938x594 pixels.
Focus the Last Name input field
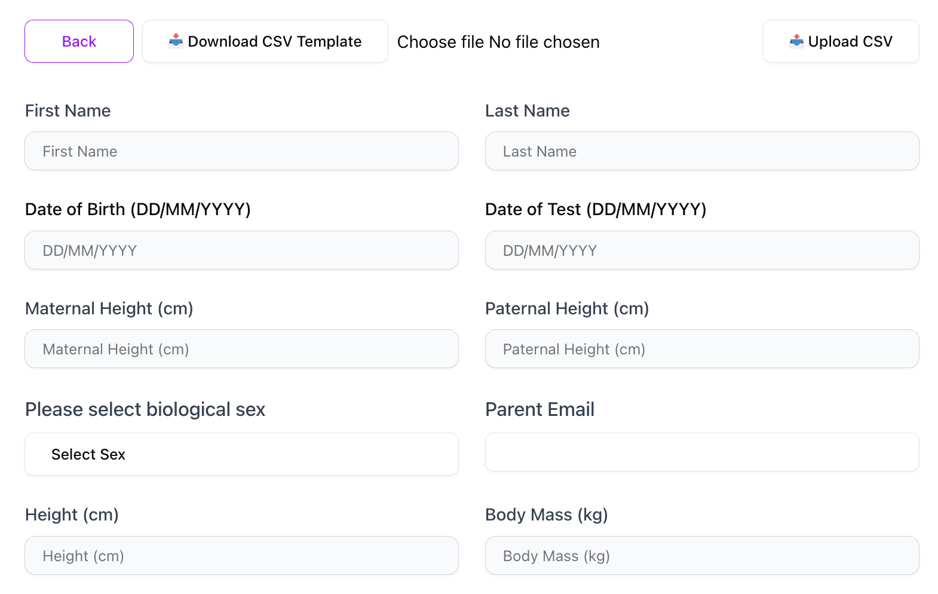coord(701,151)
